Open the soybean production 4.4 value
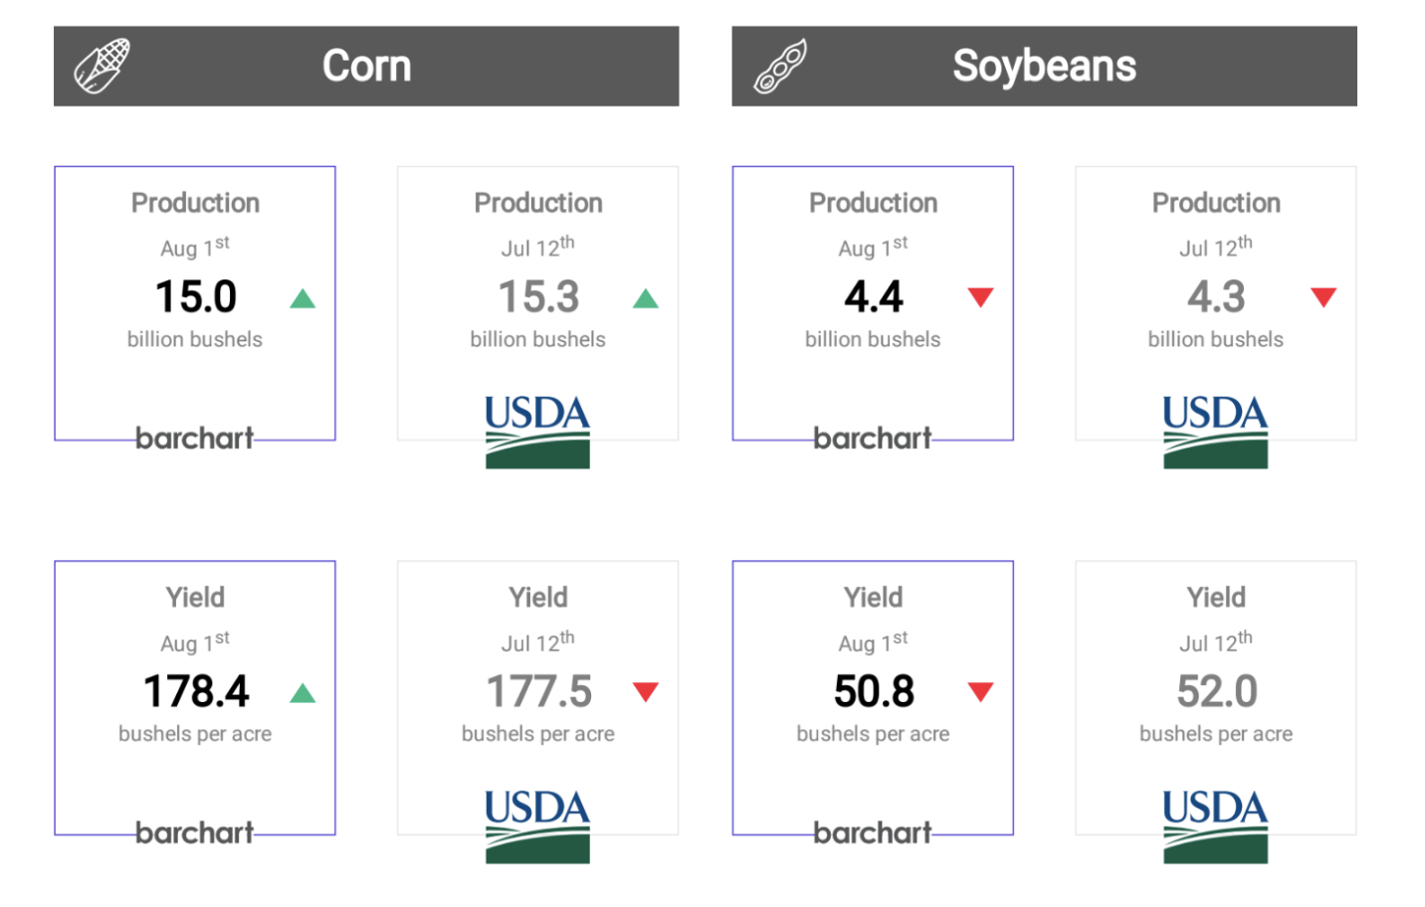 [x=874, y=297]
